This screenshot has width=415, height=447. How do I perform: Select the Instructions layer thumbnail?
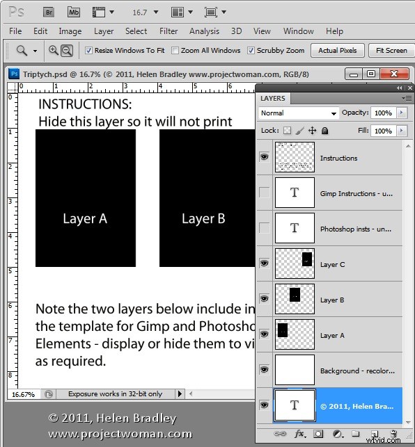coord(295,157)
